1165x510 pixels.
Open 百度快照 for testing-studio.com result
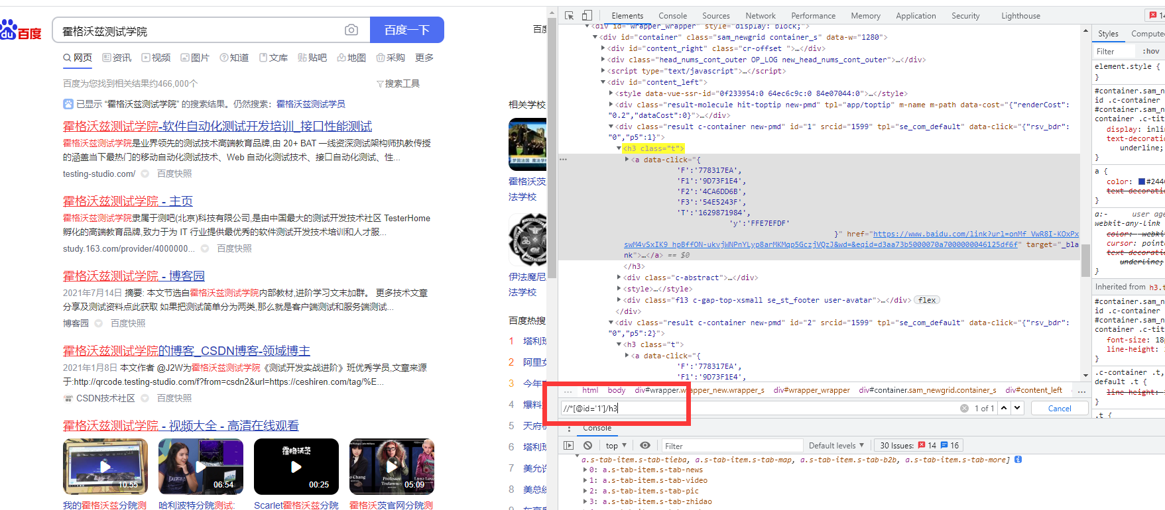pos(174,174)
